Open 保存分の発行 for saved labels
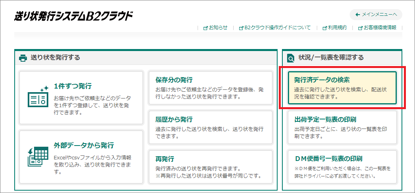 pos(211,88)
